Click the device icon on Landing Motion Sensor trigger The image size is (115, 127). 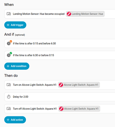9,14
